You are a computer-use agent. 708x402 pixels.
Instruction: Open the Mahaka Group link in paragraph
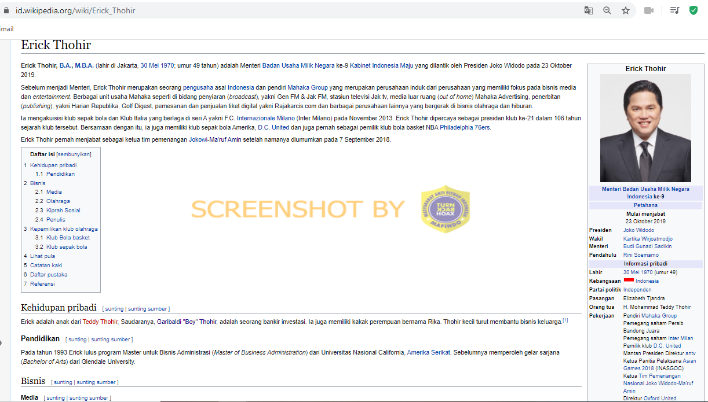point(308,87)
